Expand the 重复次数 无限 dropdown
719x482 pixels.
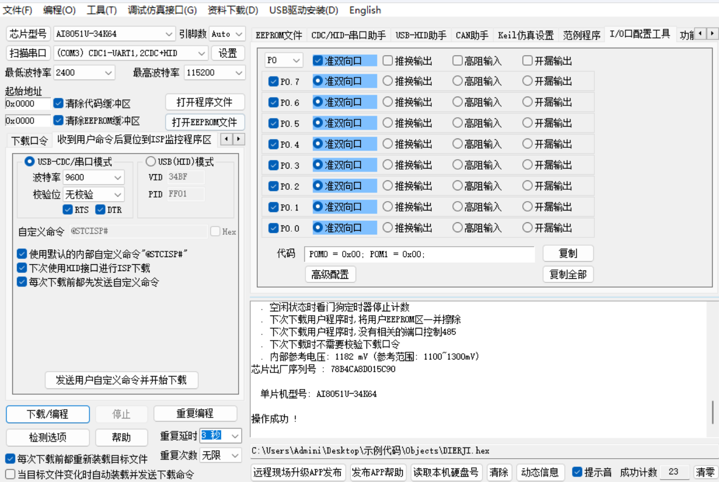[x=235, y=456]
